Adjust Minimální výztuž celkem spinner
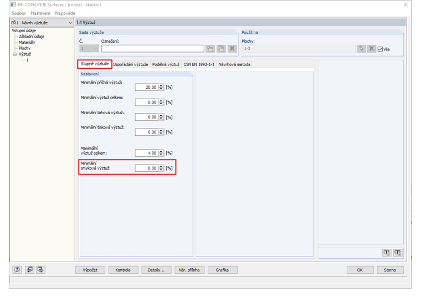The height and width of the screenshot is (302, 421). click(161, 102)
